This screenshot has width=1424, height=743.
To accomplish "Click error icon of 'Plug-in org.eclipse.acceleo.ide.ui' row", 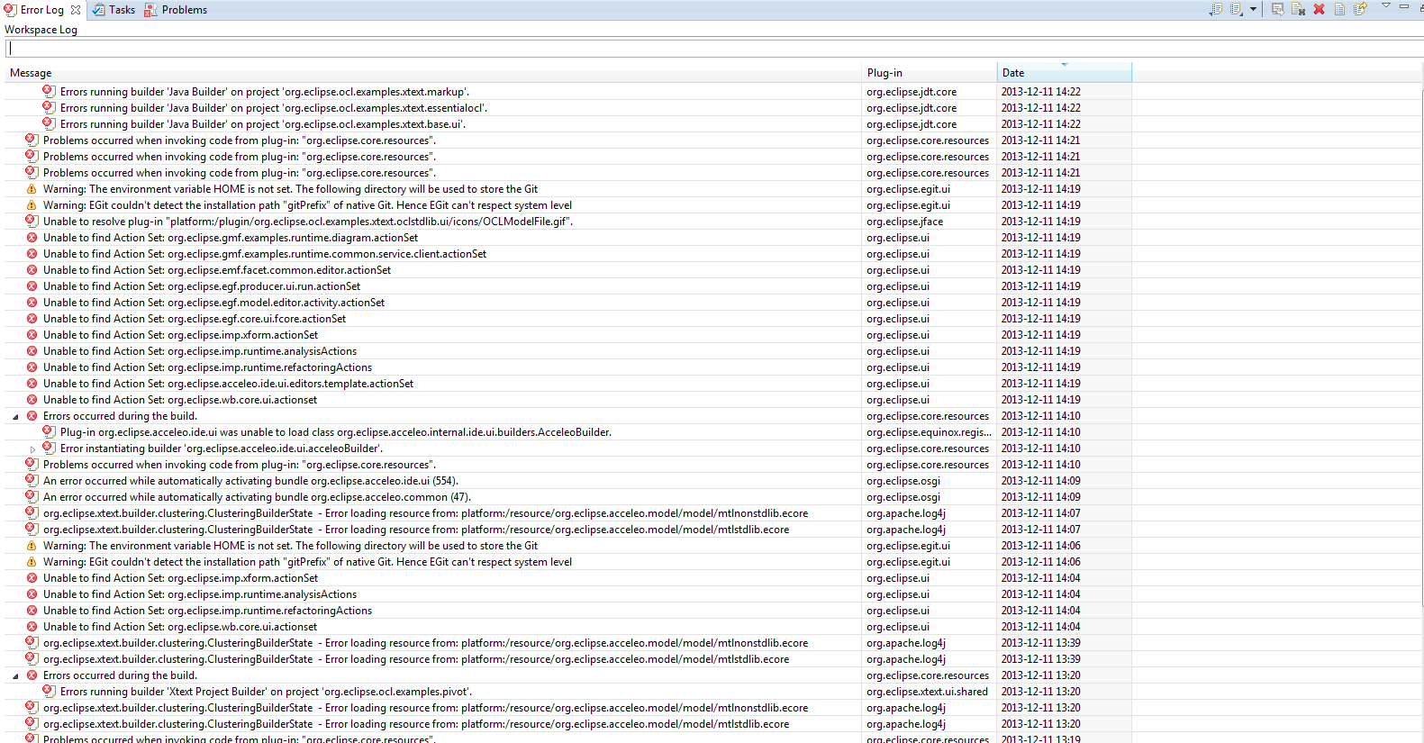I will coord(49,431).
